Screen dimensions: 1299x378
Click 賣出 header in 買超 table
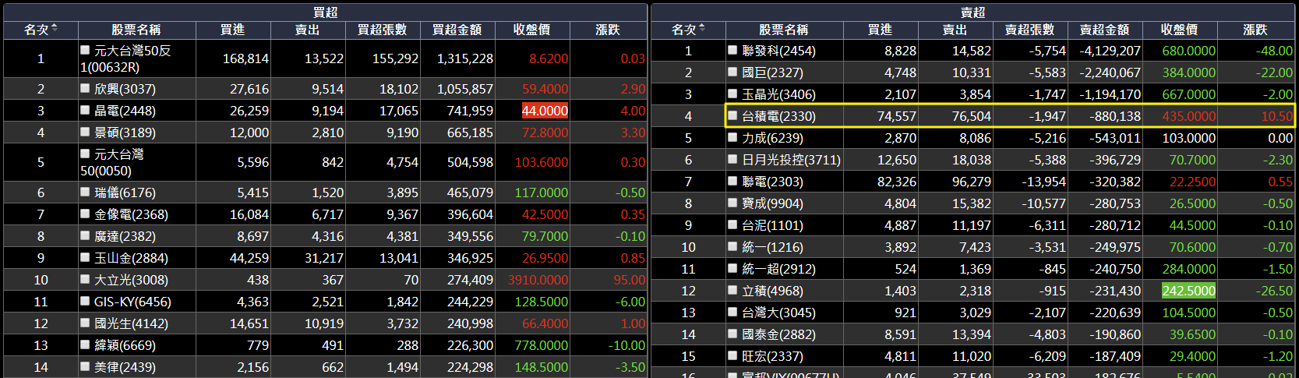(x=307, y=30)
